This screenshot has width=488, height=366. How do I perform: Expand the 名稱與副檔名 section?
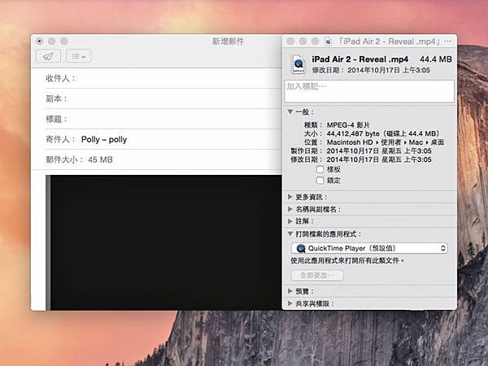click(290, 209)
